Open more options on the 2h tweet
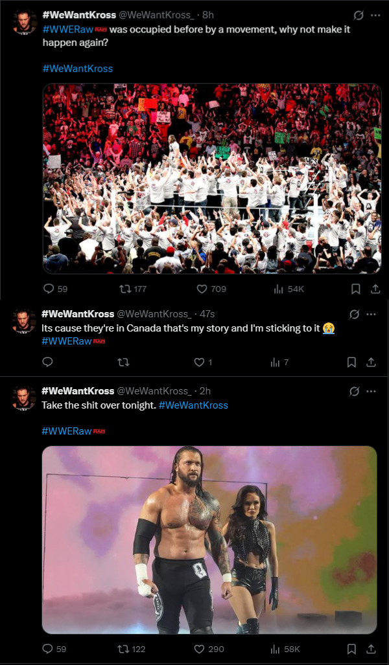This screenshot has width=389, height=665. point(371,391)
